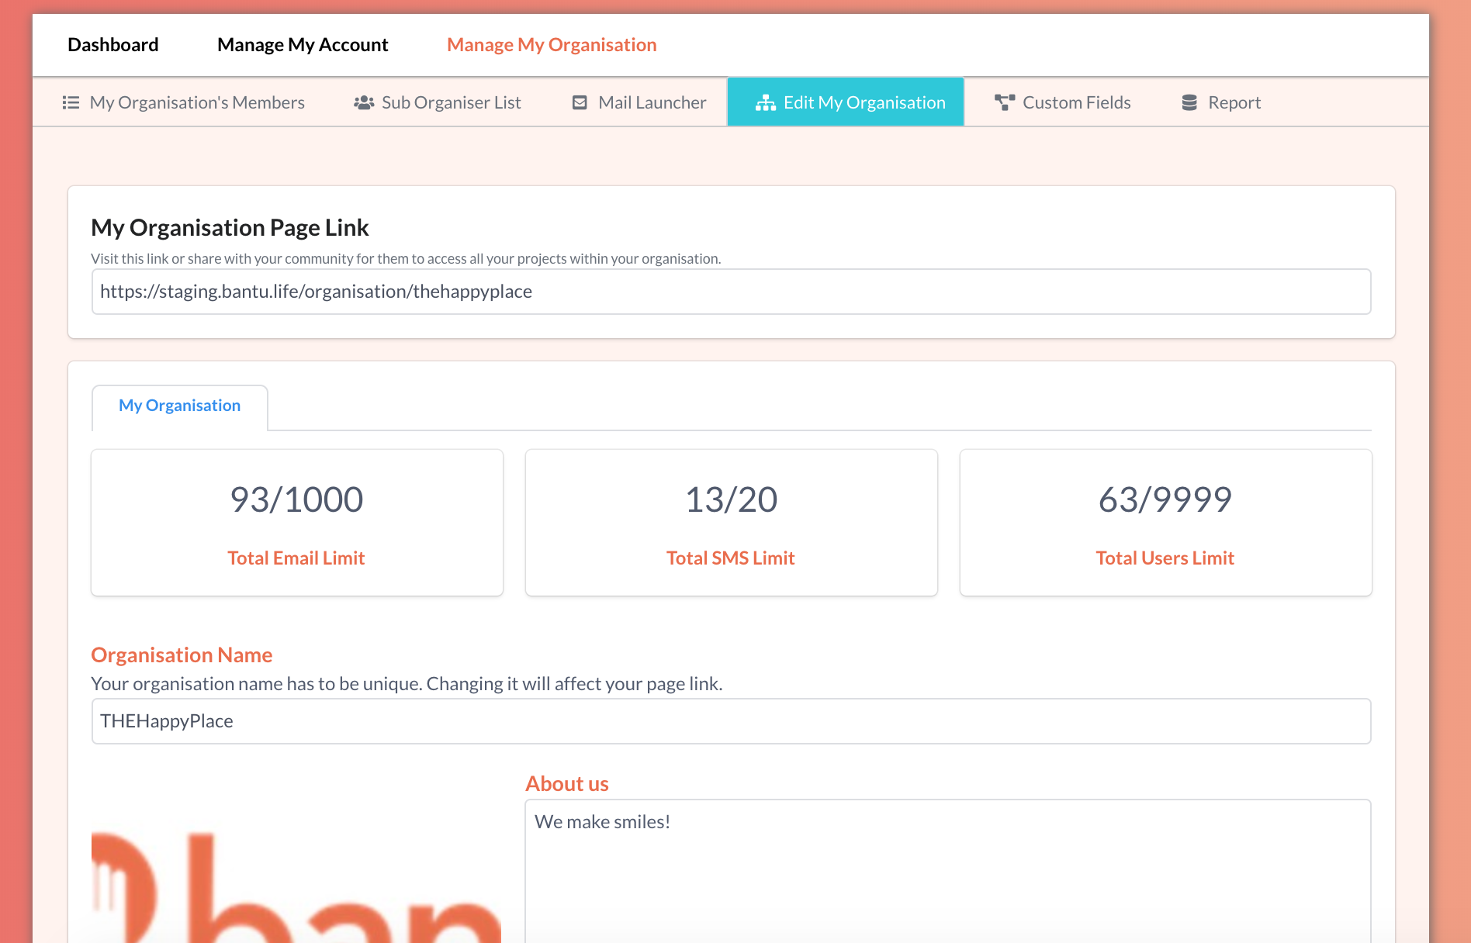The height and width of the screenshot is (943, 1471).
Task: Click the 13/20 SMS limit value
Action: (732, 499)
